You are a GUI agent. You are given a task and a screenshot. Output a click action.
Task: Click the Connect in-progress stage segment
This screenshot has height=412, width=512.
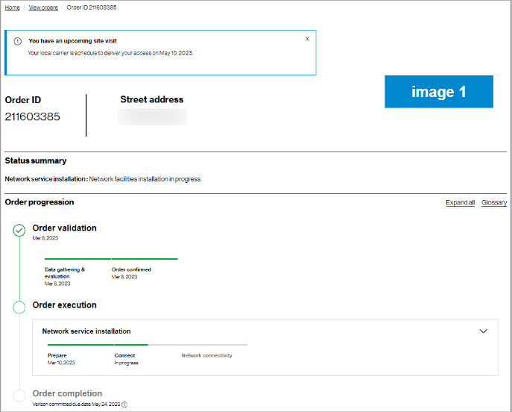[x=131, y=345]
